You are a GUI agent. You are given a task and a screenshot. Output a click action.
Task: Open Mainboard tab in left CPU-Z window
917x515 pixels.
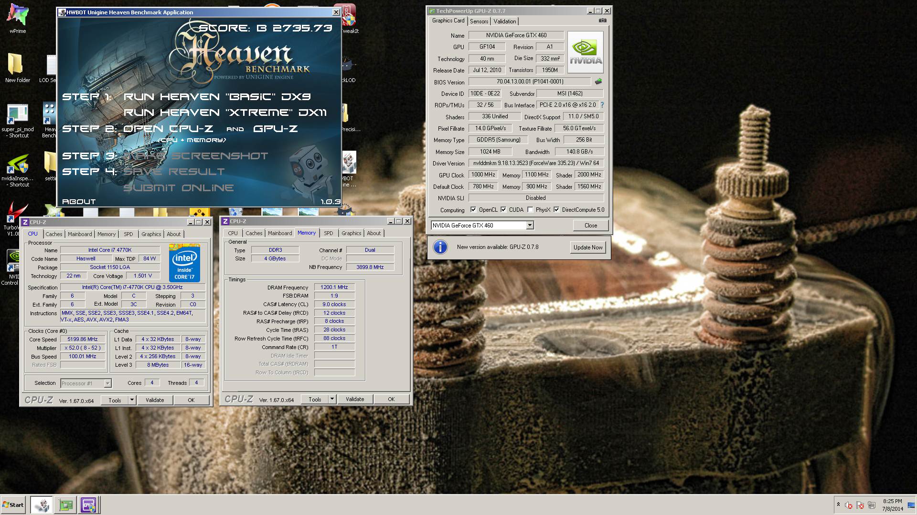[80, 234]
